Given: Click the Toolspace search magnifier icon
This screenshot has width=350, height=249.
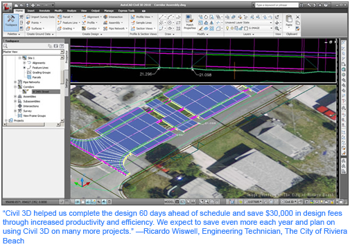Looking at the screenshot, I should click(6, 46).
